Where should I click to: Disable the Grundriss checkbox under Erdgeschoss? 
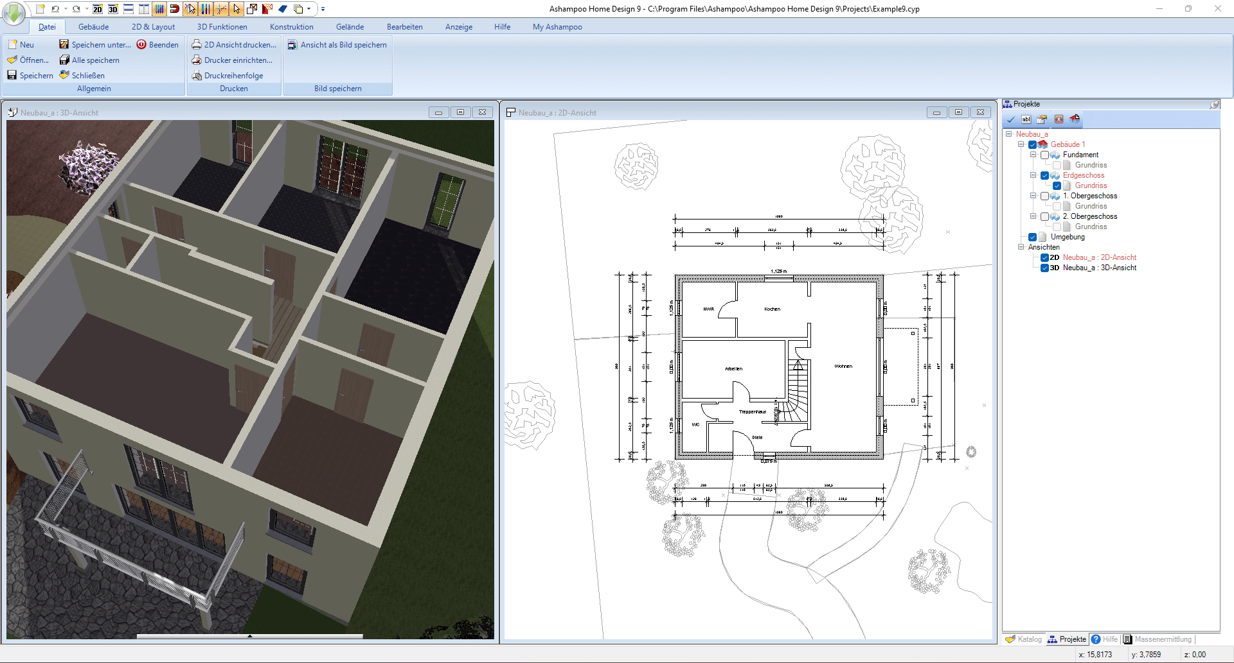pyautogui.click(x=1057, y=185)
